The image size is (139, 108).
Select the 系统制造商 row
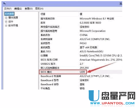[x=46, y=39]
